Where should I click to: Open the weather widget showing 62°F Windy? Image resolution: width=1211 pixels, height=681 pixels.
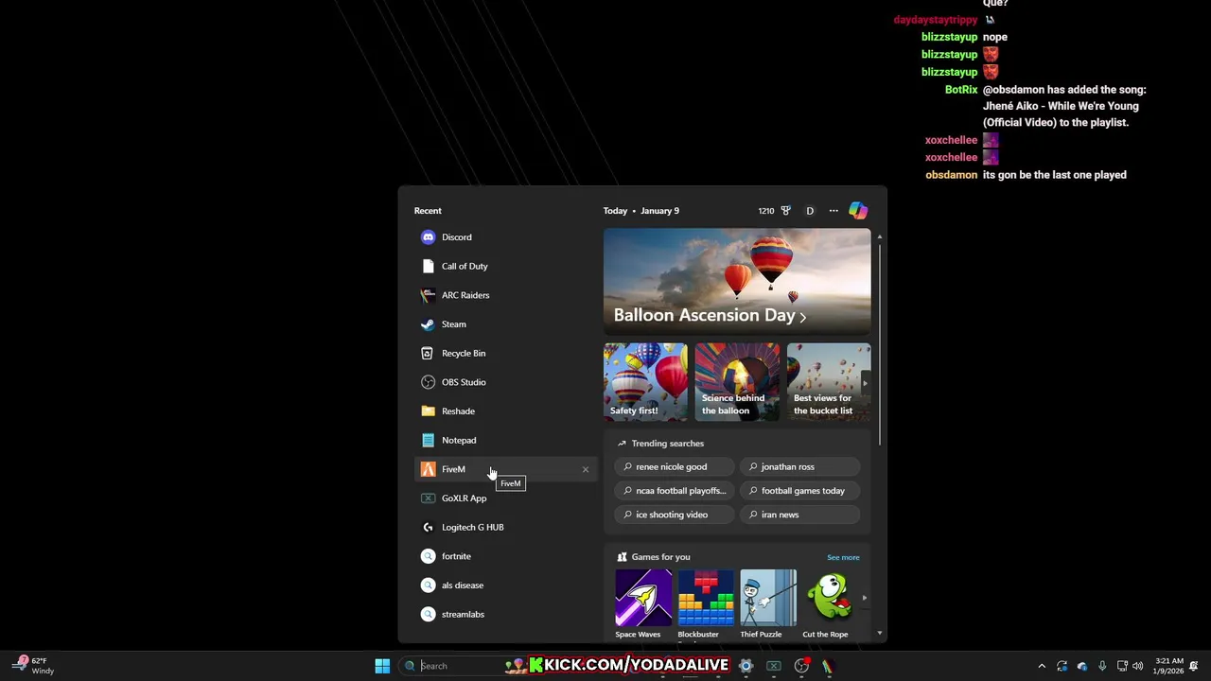[33, 666]
